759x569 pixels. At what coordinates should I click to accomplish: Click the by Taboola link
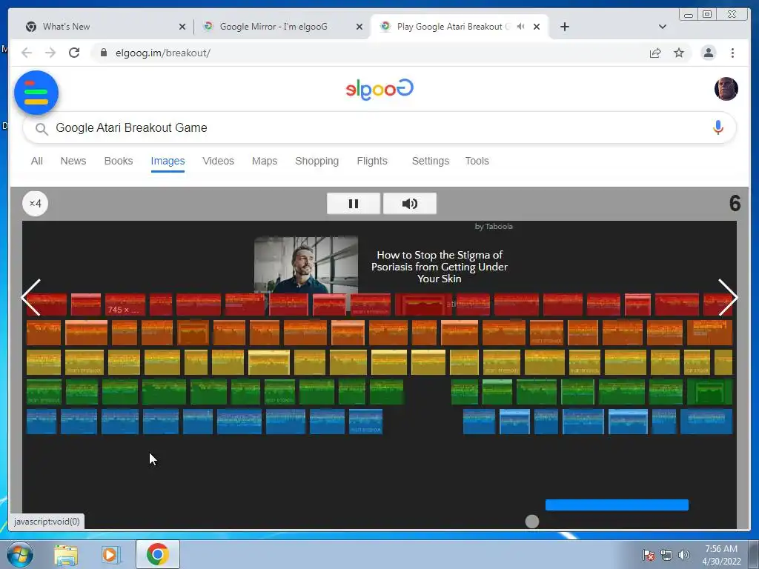(494, 227)
